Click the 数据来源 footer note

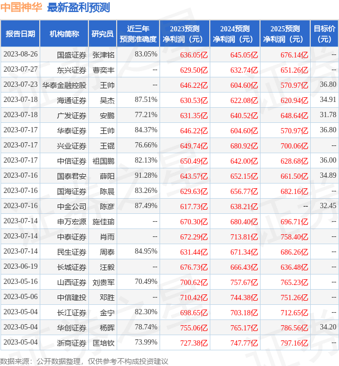[84, 361]
